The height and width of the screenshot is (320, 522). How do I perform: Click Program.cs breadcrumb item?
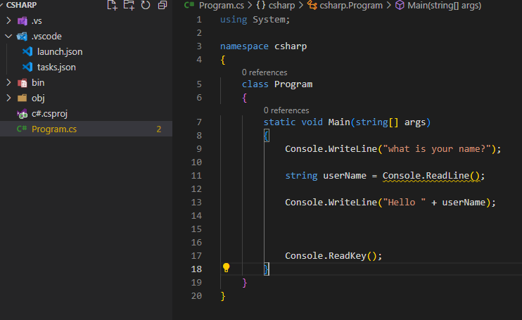(x=222, y=6)
